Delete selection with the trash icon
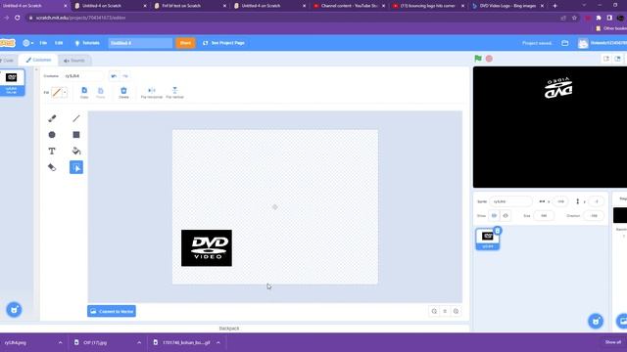Viewport: 627px width, 352px height. (123, 93)
